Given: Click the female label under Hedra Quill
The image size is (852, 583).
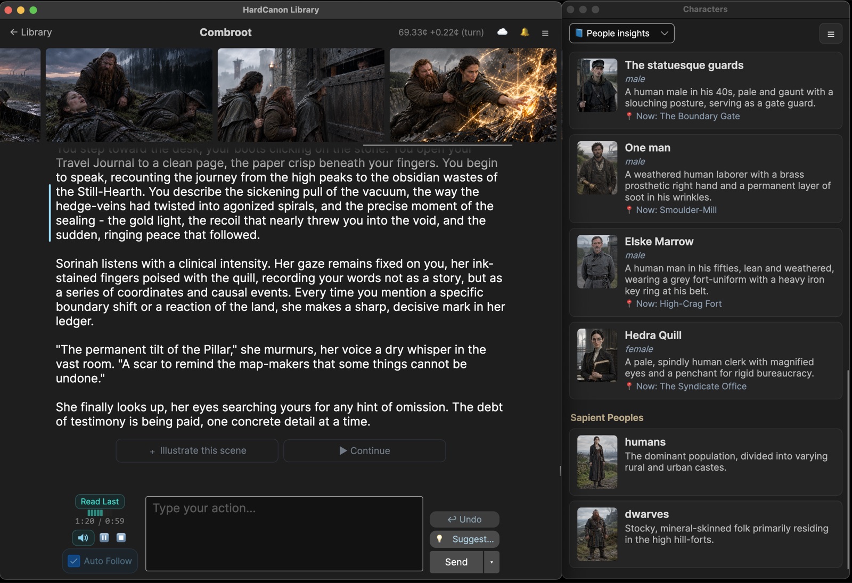Looking at the screenshot, I should [639, 349].
